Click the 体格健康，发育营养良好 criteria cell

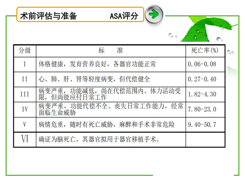tap(111, 64)
